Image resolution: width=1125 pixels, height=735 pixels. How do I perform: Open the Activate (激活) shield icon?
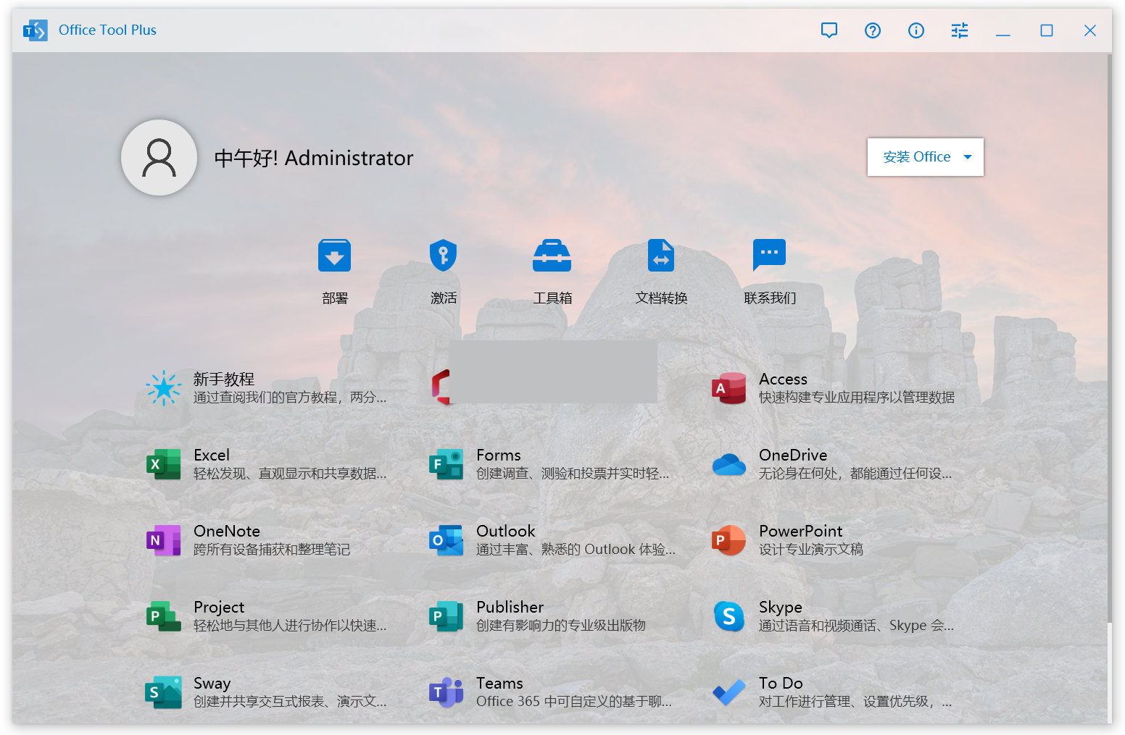coord(443,256)
